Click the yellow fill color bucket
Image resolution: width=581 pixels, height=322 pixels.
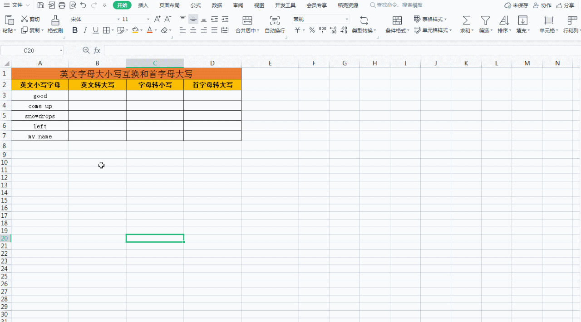click(x=135, y=30)
